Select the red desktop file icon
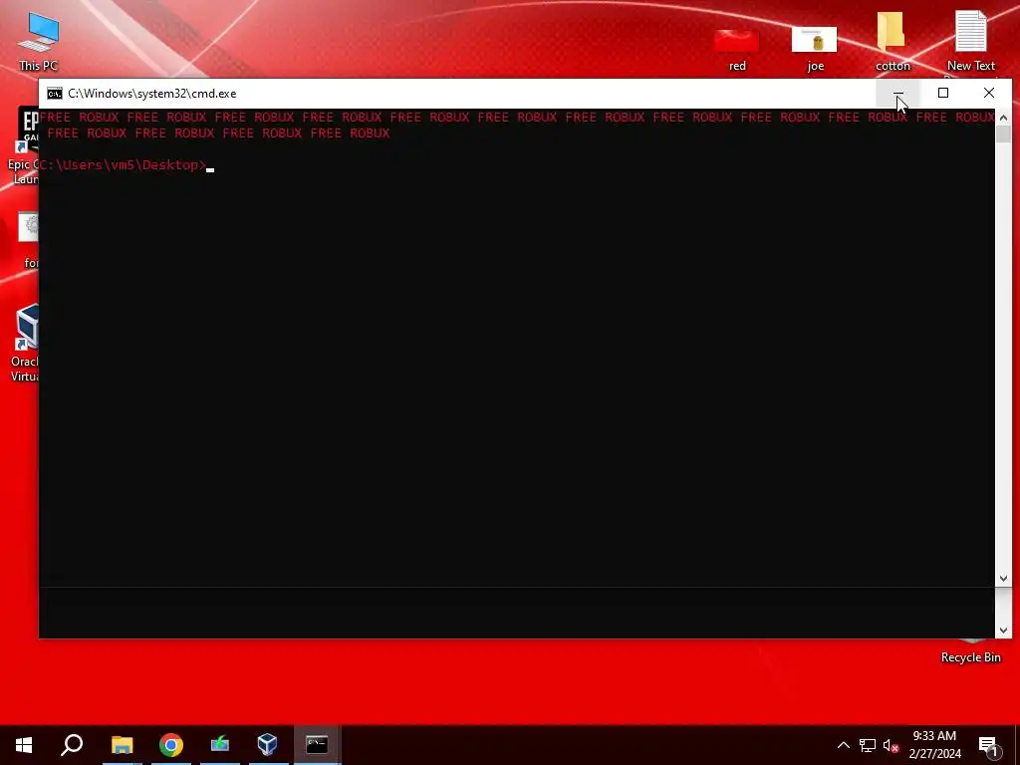This screenshot has height=765, width=1020. (x=737, y=49)
